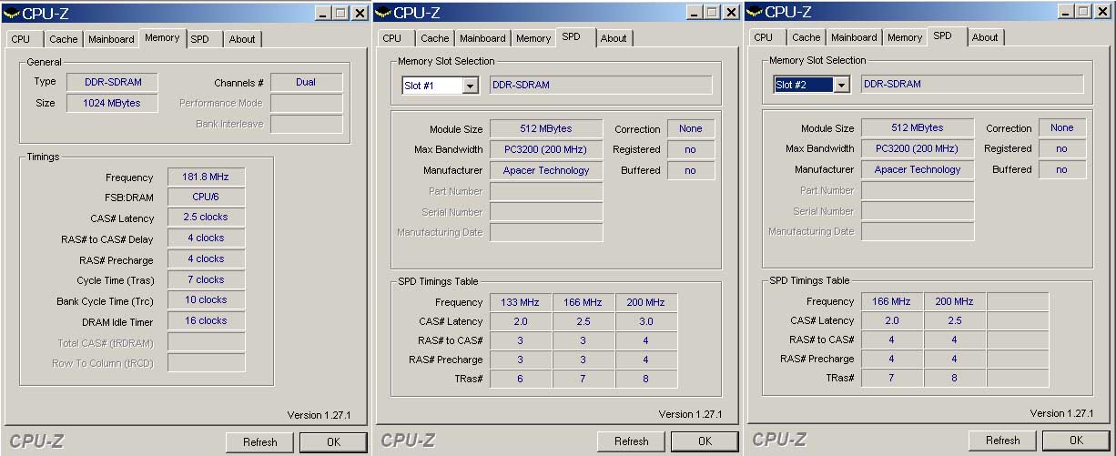Click Correction value None in Slot #2 window

(1062, 128)
